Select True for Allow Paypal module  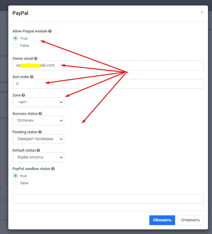point(15,38)
